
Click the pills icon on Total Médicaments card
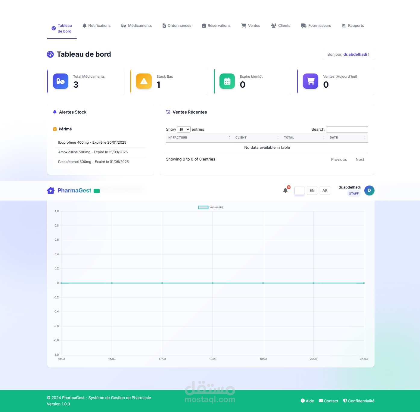(x=61, y=81)
